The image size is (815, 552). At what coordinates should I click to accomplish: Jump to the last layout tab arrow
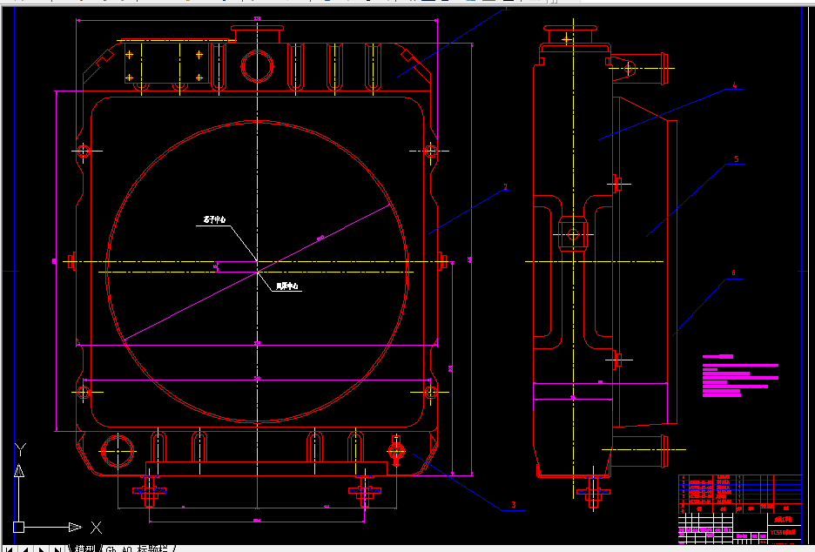click(57, 549)
